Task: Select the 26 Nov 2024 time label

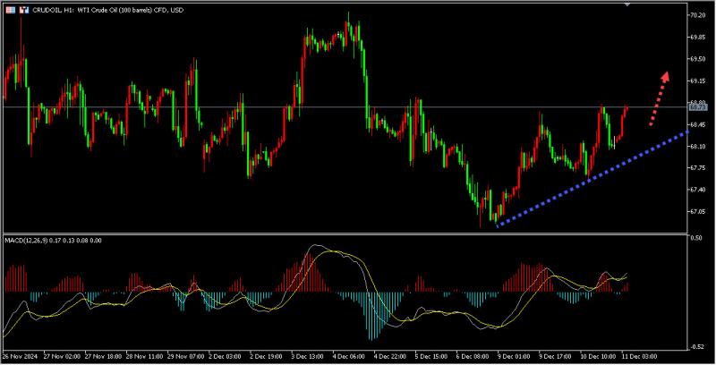Action: pyautogui.click(x=20, y=356)
